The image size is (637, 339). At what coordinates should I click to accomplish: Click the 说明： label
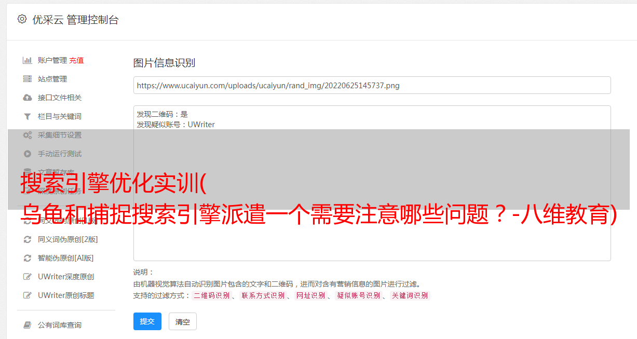[x=144, y=273]
